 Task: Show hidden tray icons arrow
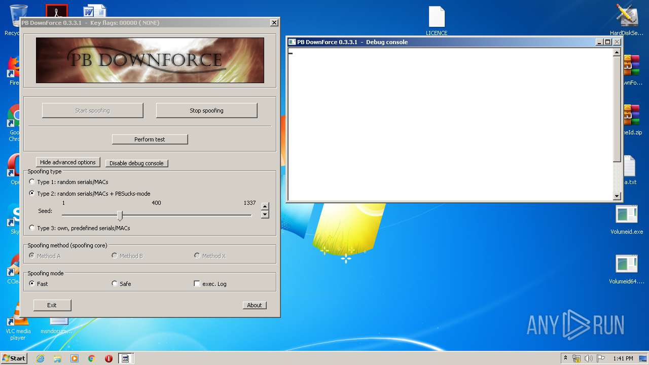pos(565,358)
